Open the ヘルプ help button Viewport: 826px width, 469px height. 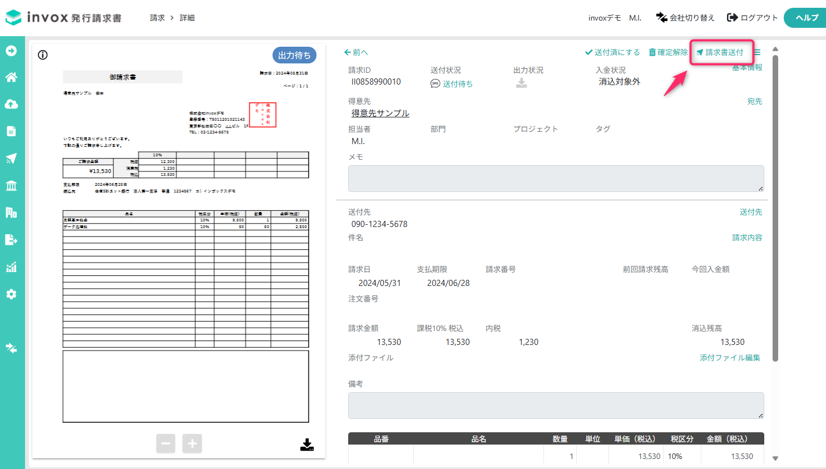pyautogui.click(x=806, y=18)
